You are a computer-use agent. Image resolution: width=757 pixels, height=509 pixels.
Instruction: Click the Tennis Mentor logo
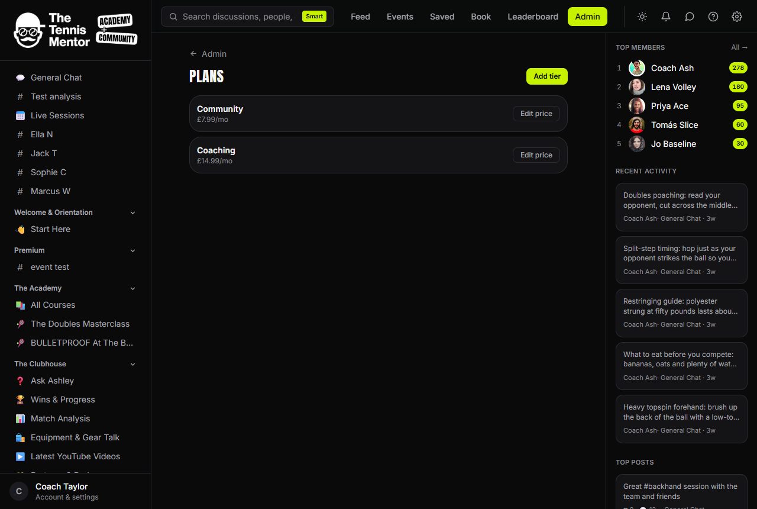coord(75,30)
